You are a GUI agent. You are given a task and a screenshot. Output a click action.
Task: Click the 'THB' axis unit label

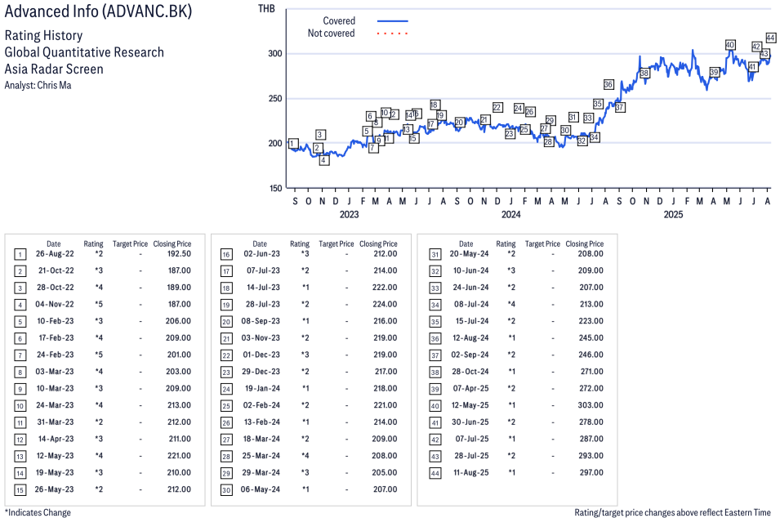pos(266,9)
